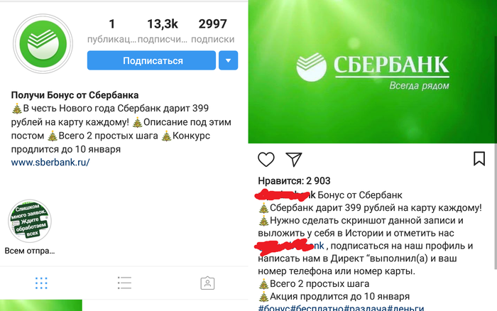Click the #деньги hashtag
The height and width of the screenshot is (311, 497).
click(x=405, y=308)
